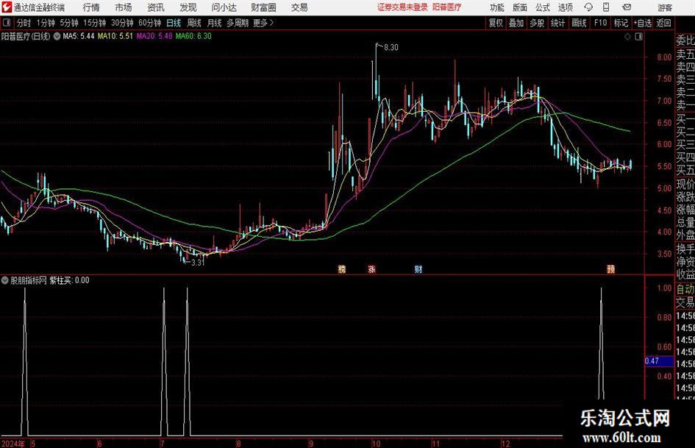Image resolution: width=695 pixels, height=448 pixels.
Task: Click the gear icon next to 阳普医疗(日线)
Action: [x=57, y=36]
